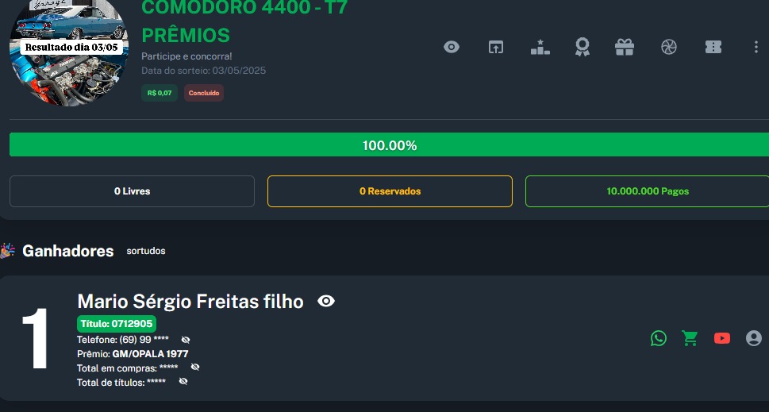Click the award ribbon icon
This screenshot has height=412, width=769.
tap(583, 47)
